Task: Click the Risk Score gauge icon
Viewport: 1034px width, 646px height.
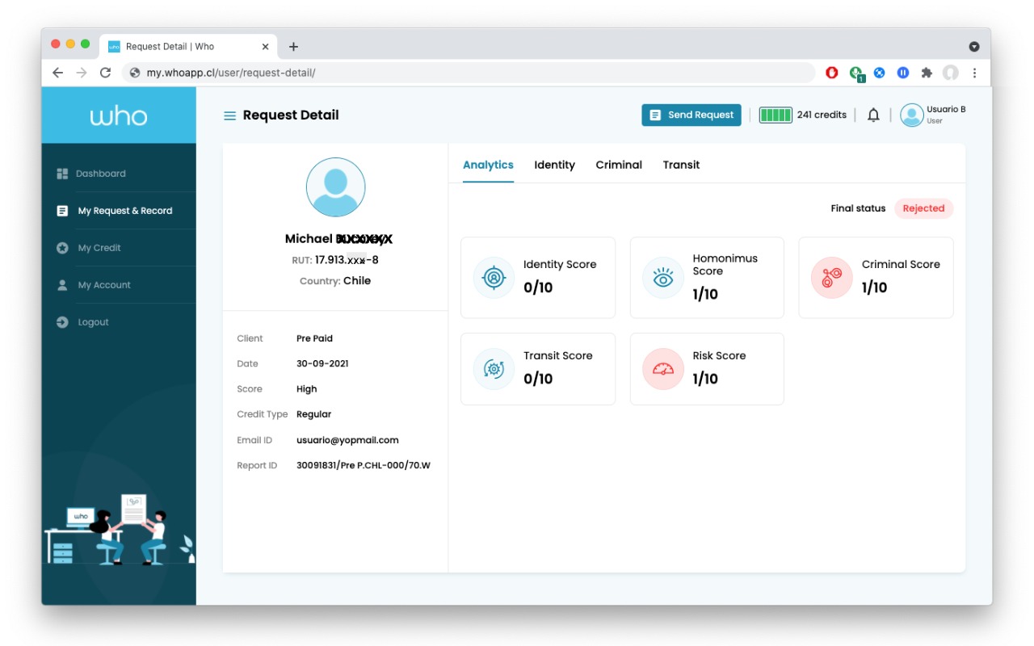Action: point(662,369)
